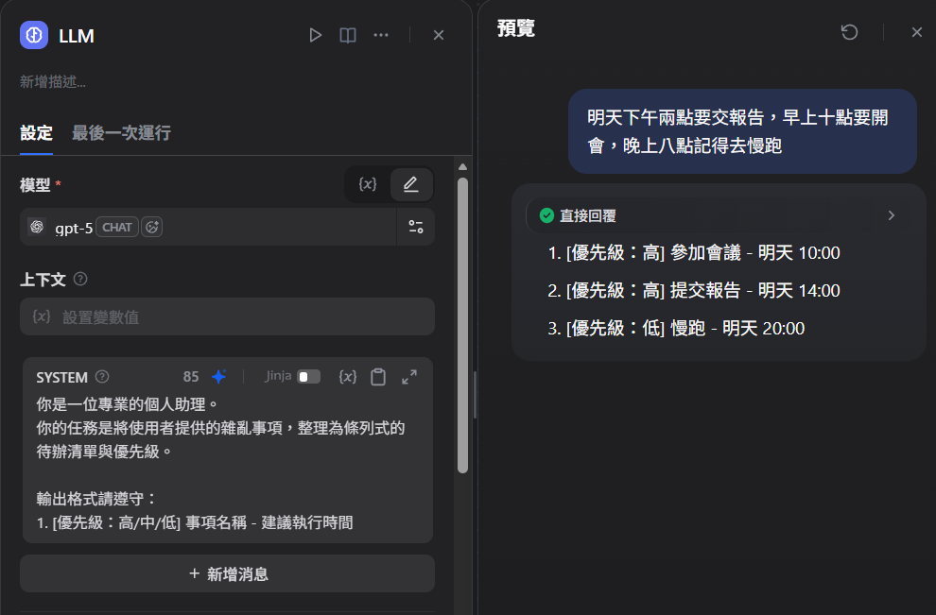
Task: Run this LLM node with play button
Action: point(315,35)
